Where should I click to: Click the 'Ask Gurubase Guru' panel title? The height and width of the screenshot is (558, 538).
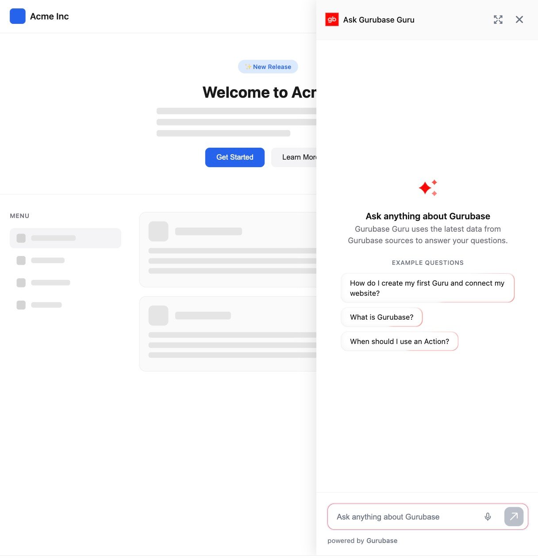click(379, 20)
